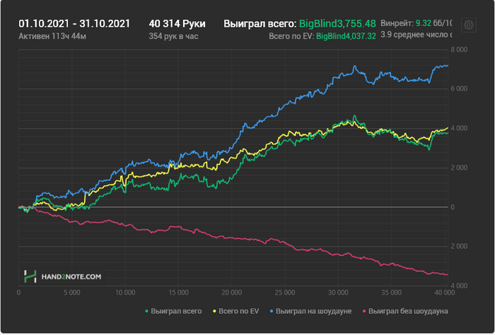Click the pink dot beside 'Выиграл без шоудауна'
Image resolution: width=495 pixels, height=335 pixels.
(x=364, y=312)
